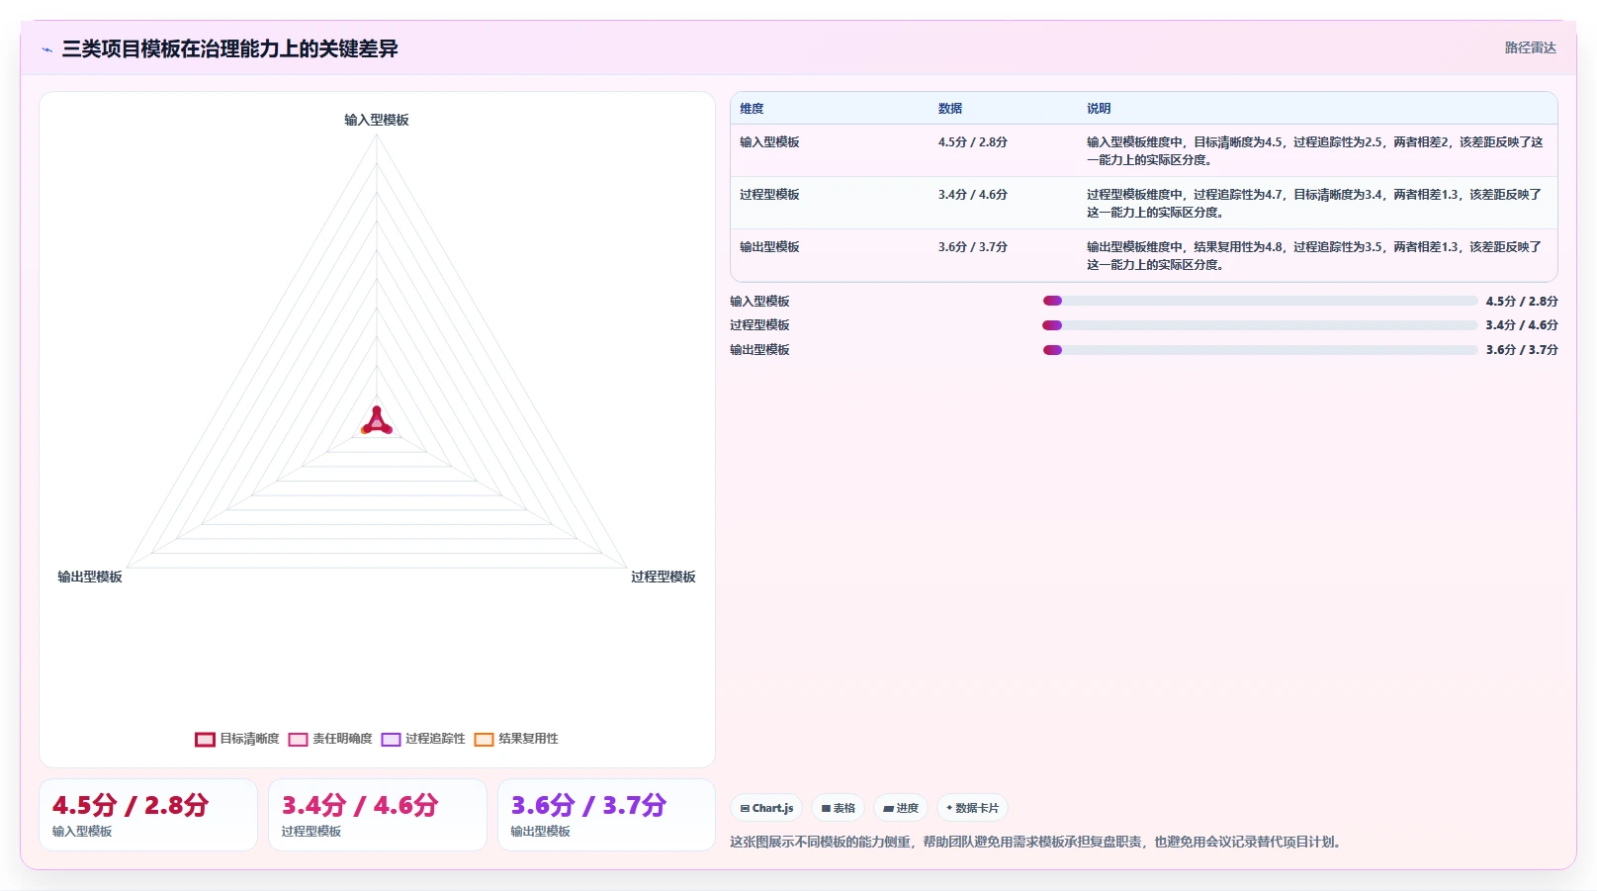Click the radar chart data polygon
This screenshot has width=1597, height=891.
pyautogui.click(x=377, y=423)
